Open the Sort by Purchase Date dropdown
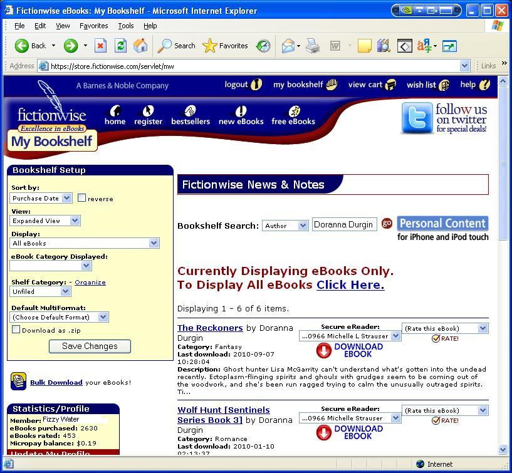Viewport: 512px width, 473px height. tap(41, 198)
